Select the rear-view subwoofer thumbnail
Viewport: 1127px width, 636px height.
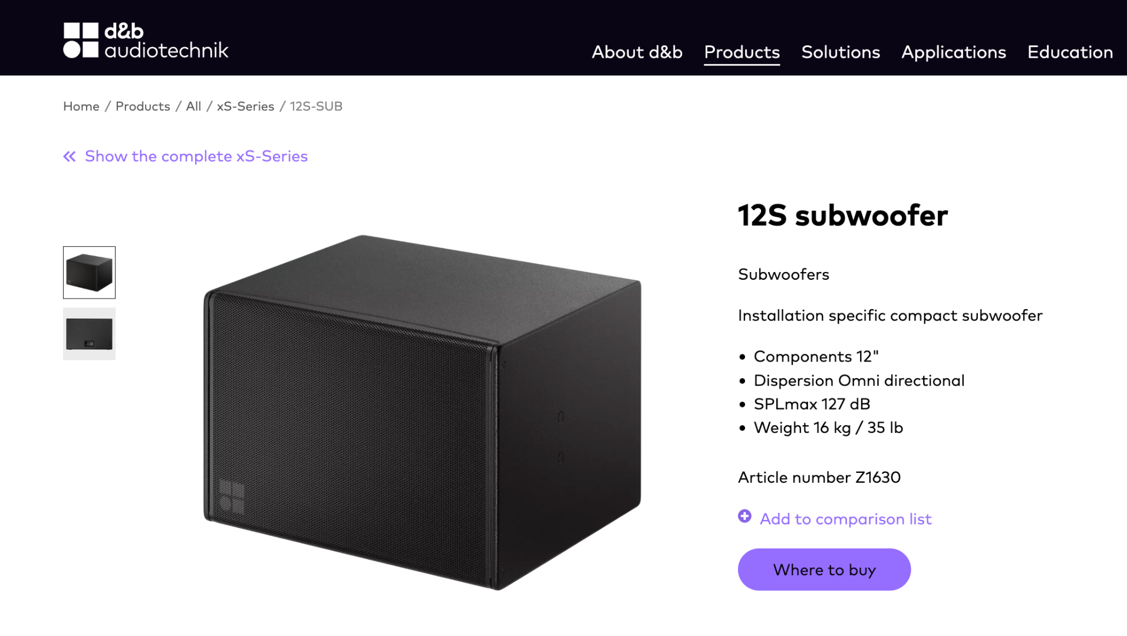[89, 334]
